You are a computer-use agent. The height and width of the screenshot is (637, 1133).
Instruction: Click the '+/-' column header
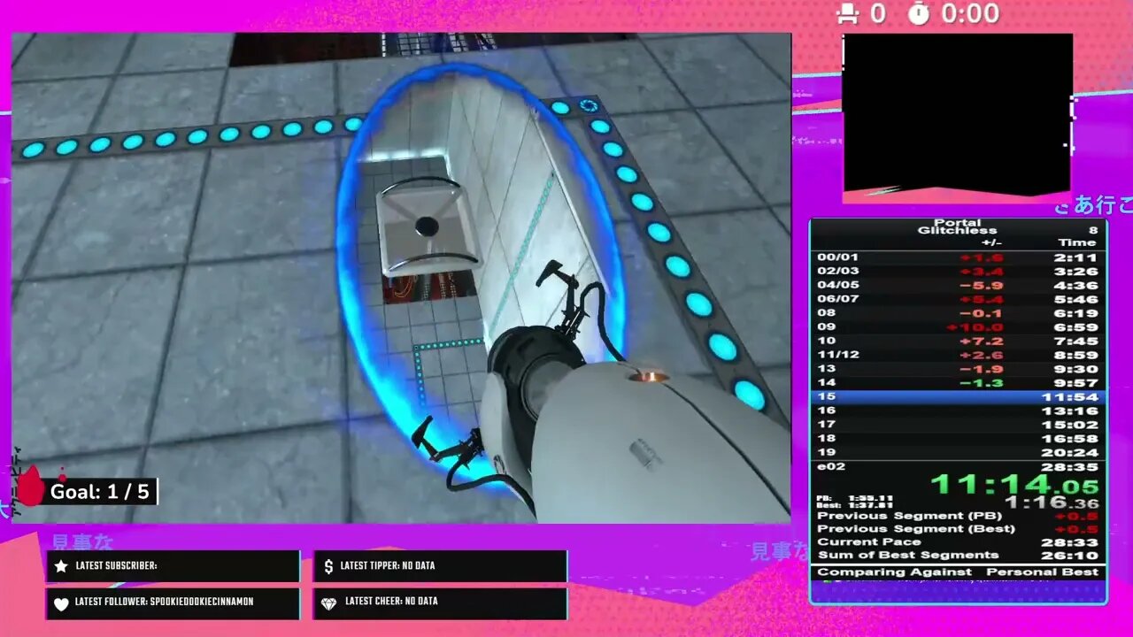(x=991, y=242)
